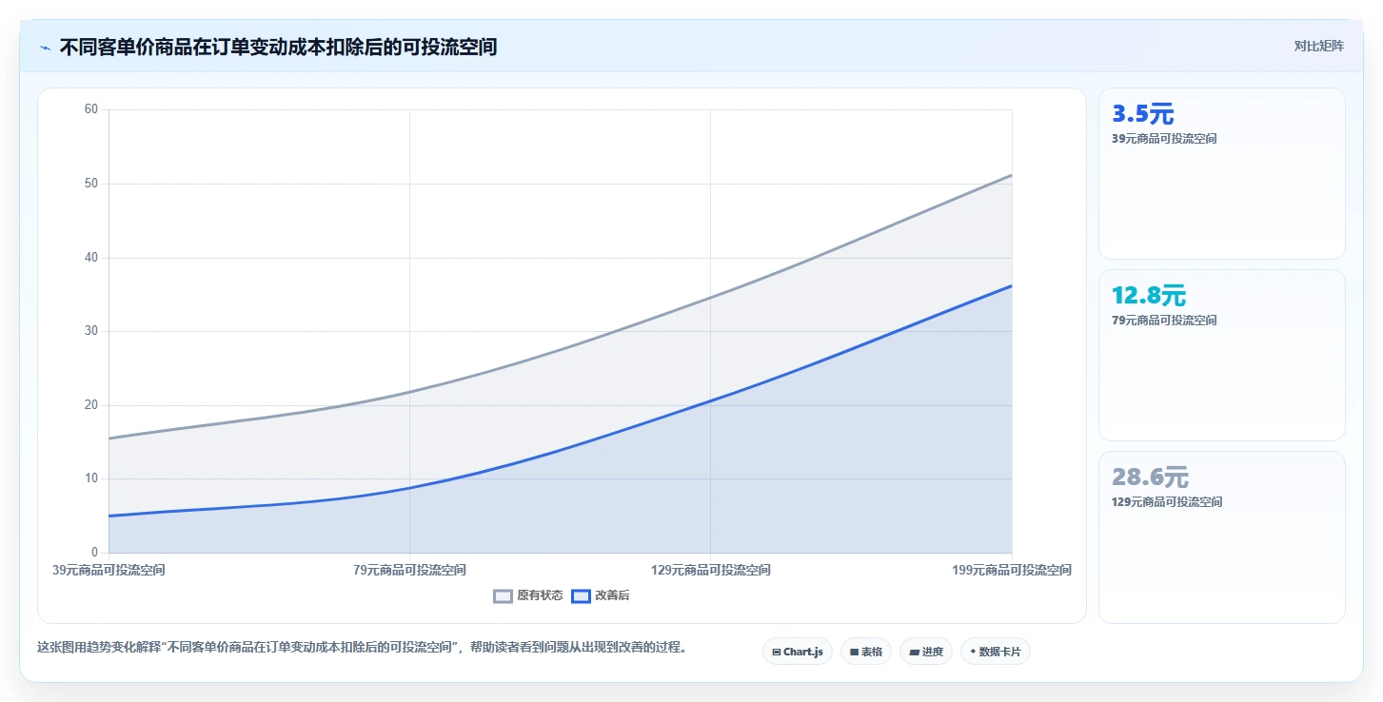Click x-axis label 39元商品可投流空间
Viewport: 1383px width, 702px height.
click(x=109, y=571)
